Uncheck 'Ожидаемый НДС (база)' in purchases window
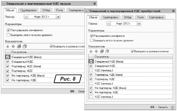Viewport: 177px width, 111px height. coord(91,62)
